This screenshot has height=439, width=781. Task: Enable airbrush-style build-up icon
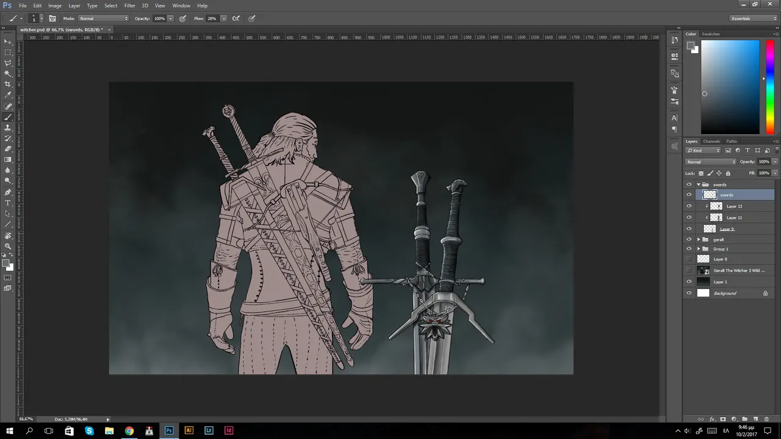coord(236,18)
